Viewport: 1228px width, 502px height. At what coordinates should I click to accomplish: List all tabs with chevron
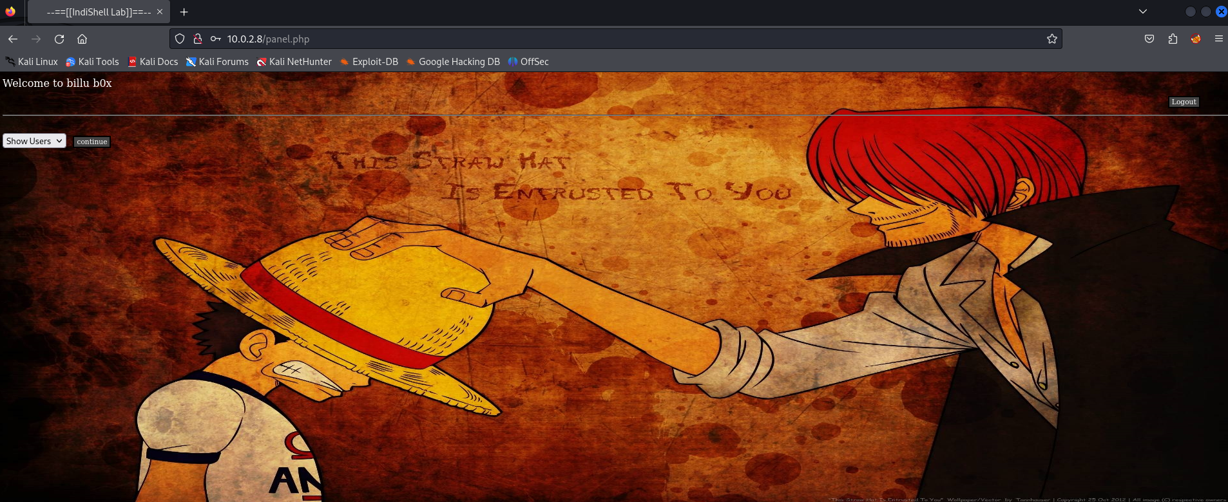[1143, 12]
